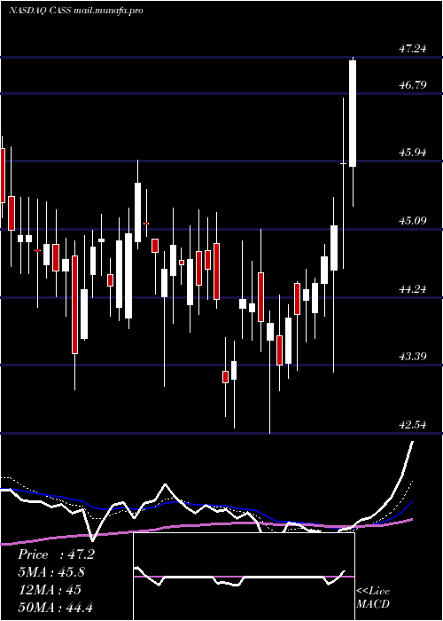The image size is (443, 621).
Task: Click the 45.94 price level label
Action: tap(413, 152)
